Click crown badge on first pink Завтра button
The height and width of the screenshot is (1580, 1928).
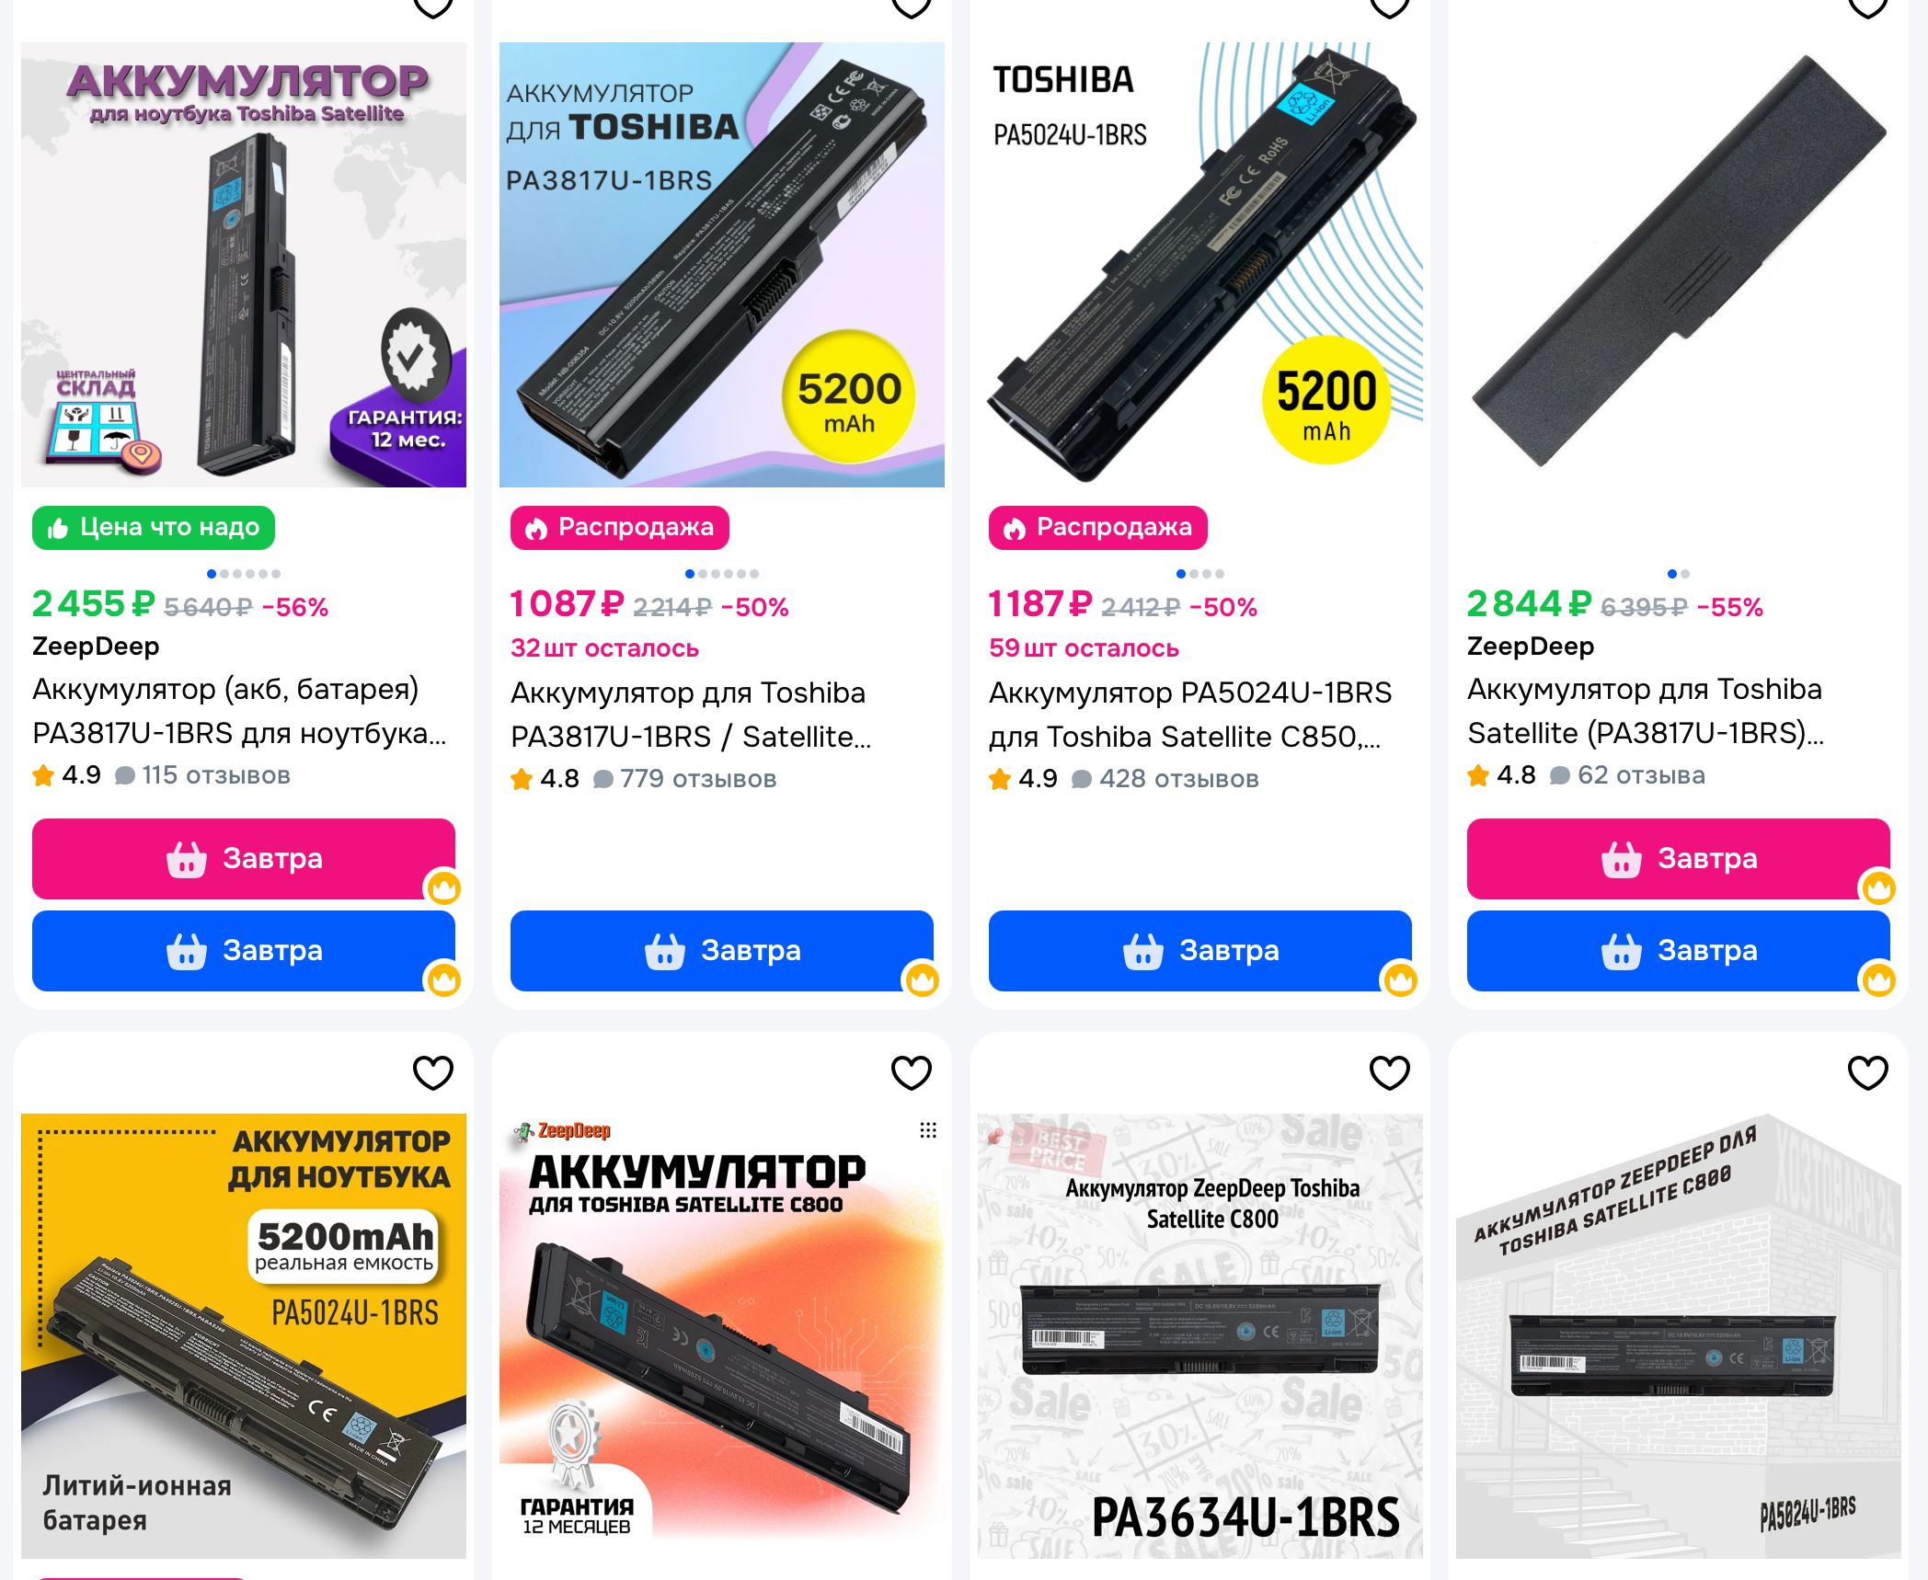444,888
